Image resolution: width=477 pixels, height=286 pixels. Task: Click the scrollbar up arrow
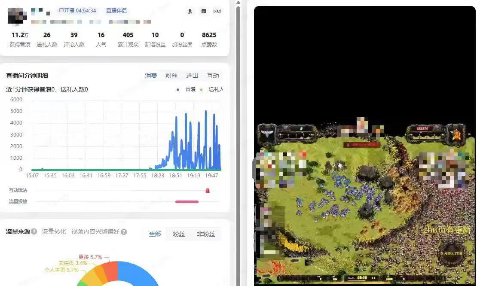pos(238,3)
